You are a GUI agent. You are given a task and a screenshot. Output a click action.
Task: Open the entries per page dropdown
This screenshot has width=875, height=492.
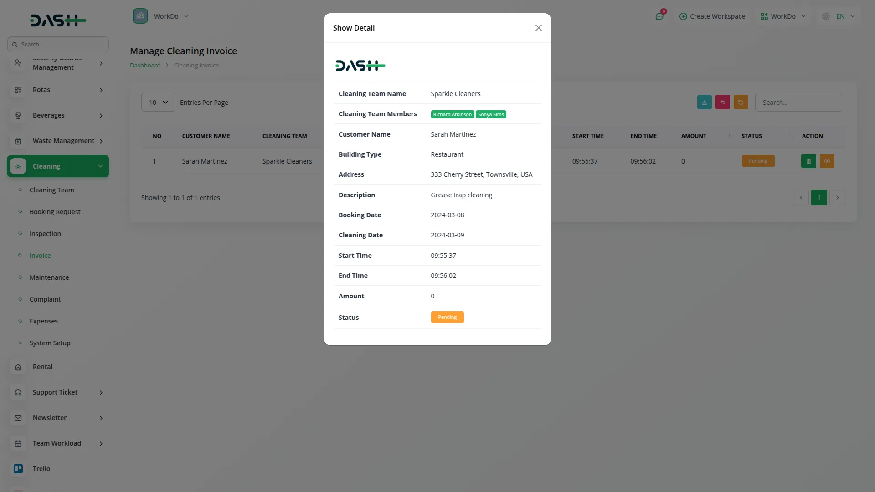pos(158,102)
